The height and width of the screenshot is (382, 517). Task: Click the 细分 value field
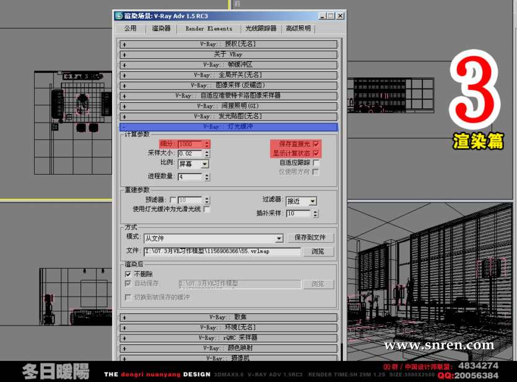(x=190, y=144)
